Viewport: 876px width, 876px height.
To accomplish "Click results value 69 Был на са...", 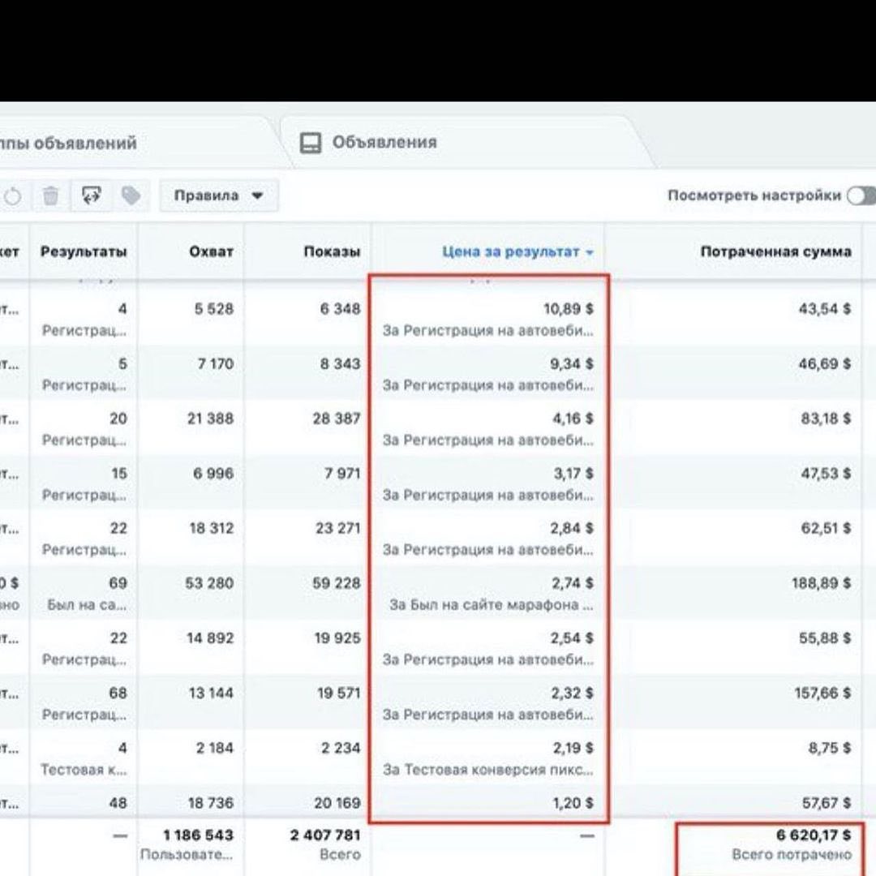I will pyautogui.click(x=88, y=593).
